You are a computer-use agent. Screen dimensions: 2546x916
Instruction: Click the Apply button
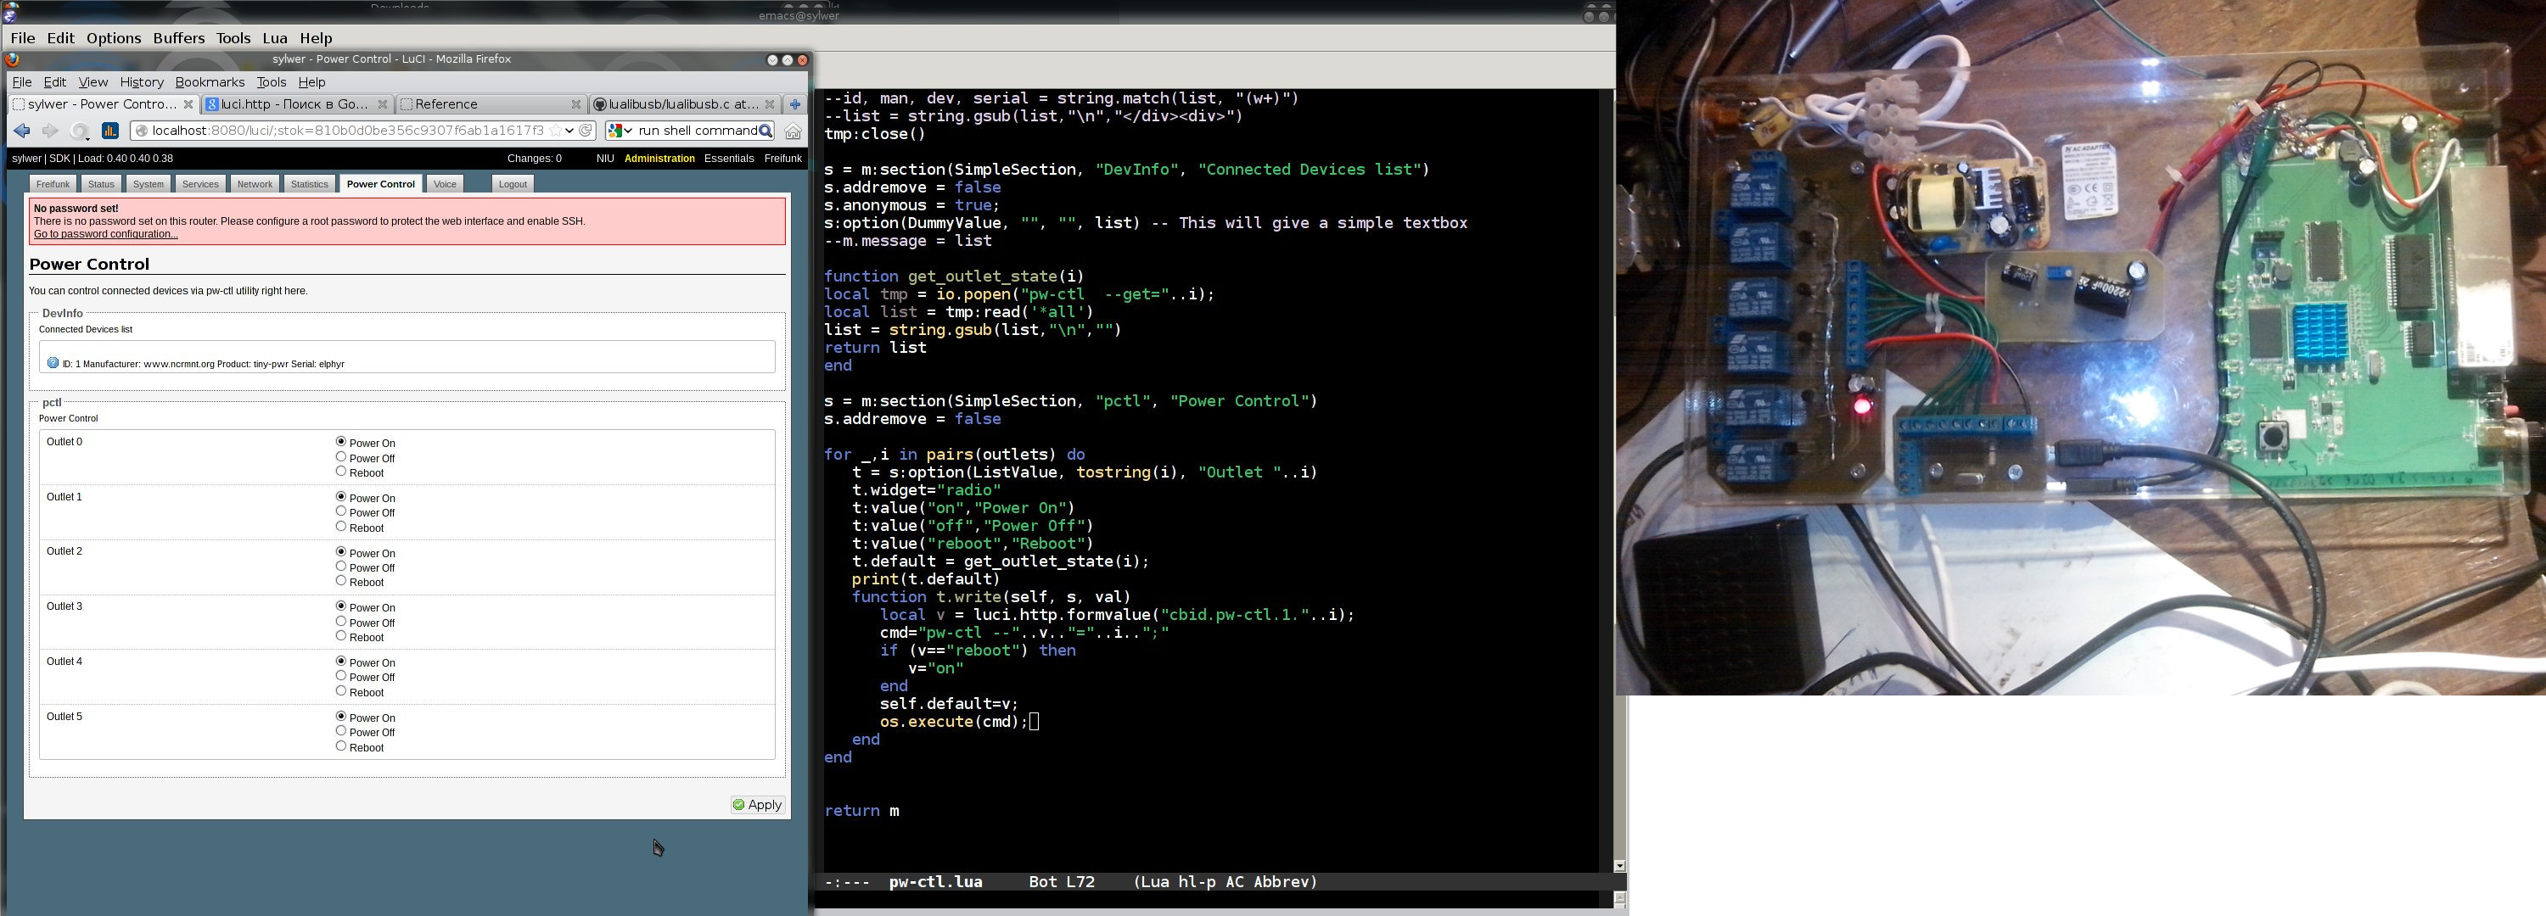[757, 804]
